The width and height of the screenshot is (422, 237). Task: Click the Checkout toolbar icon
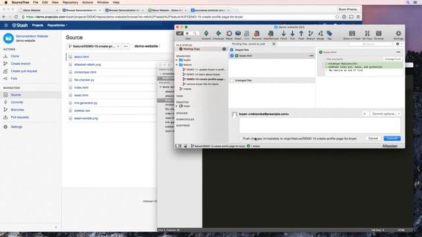click(x=218, y=34)
